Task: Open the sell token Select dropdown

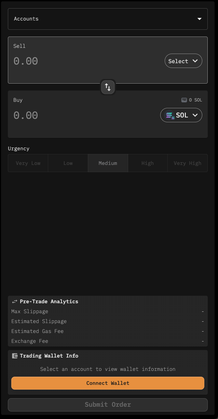Action: [183, 61]
